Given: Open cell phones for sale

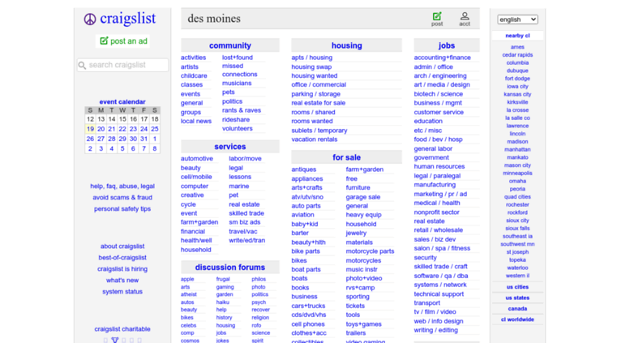Looking at the screenshot, I should pyautogui.click(x=308, y=324).
